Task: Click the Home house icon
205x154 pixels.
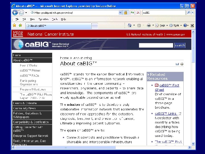Action: (130, 25)
